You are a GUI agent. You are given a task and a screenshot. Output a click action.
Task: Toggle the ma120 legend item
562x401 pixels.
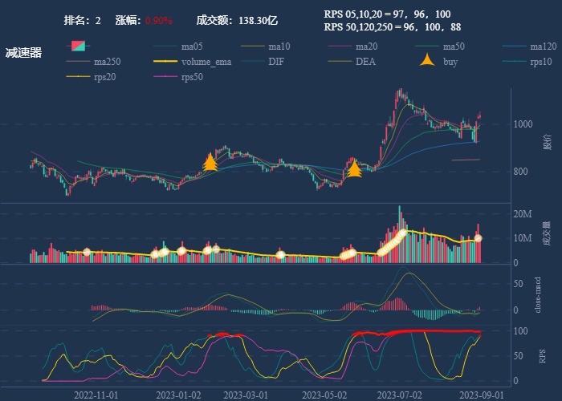(515, 47)
